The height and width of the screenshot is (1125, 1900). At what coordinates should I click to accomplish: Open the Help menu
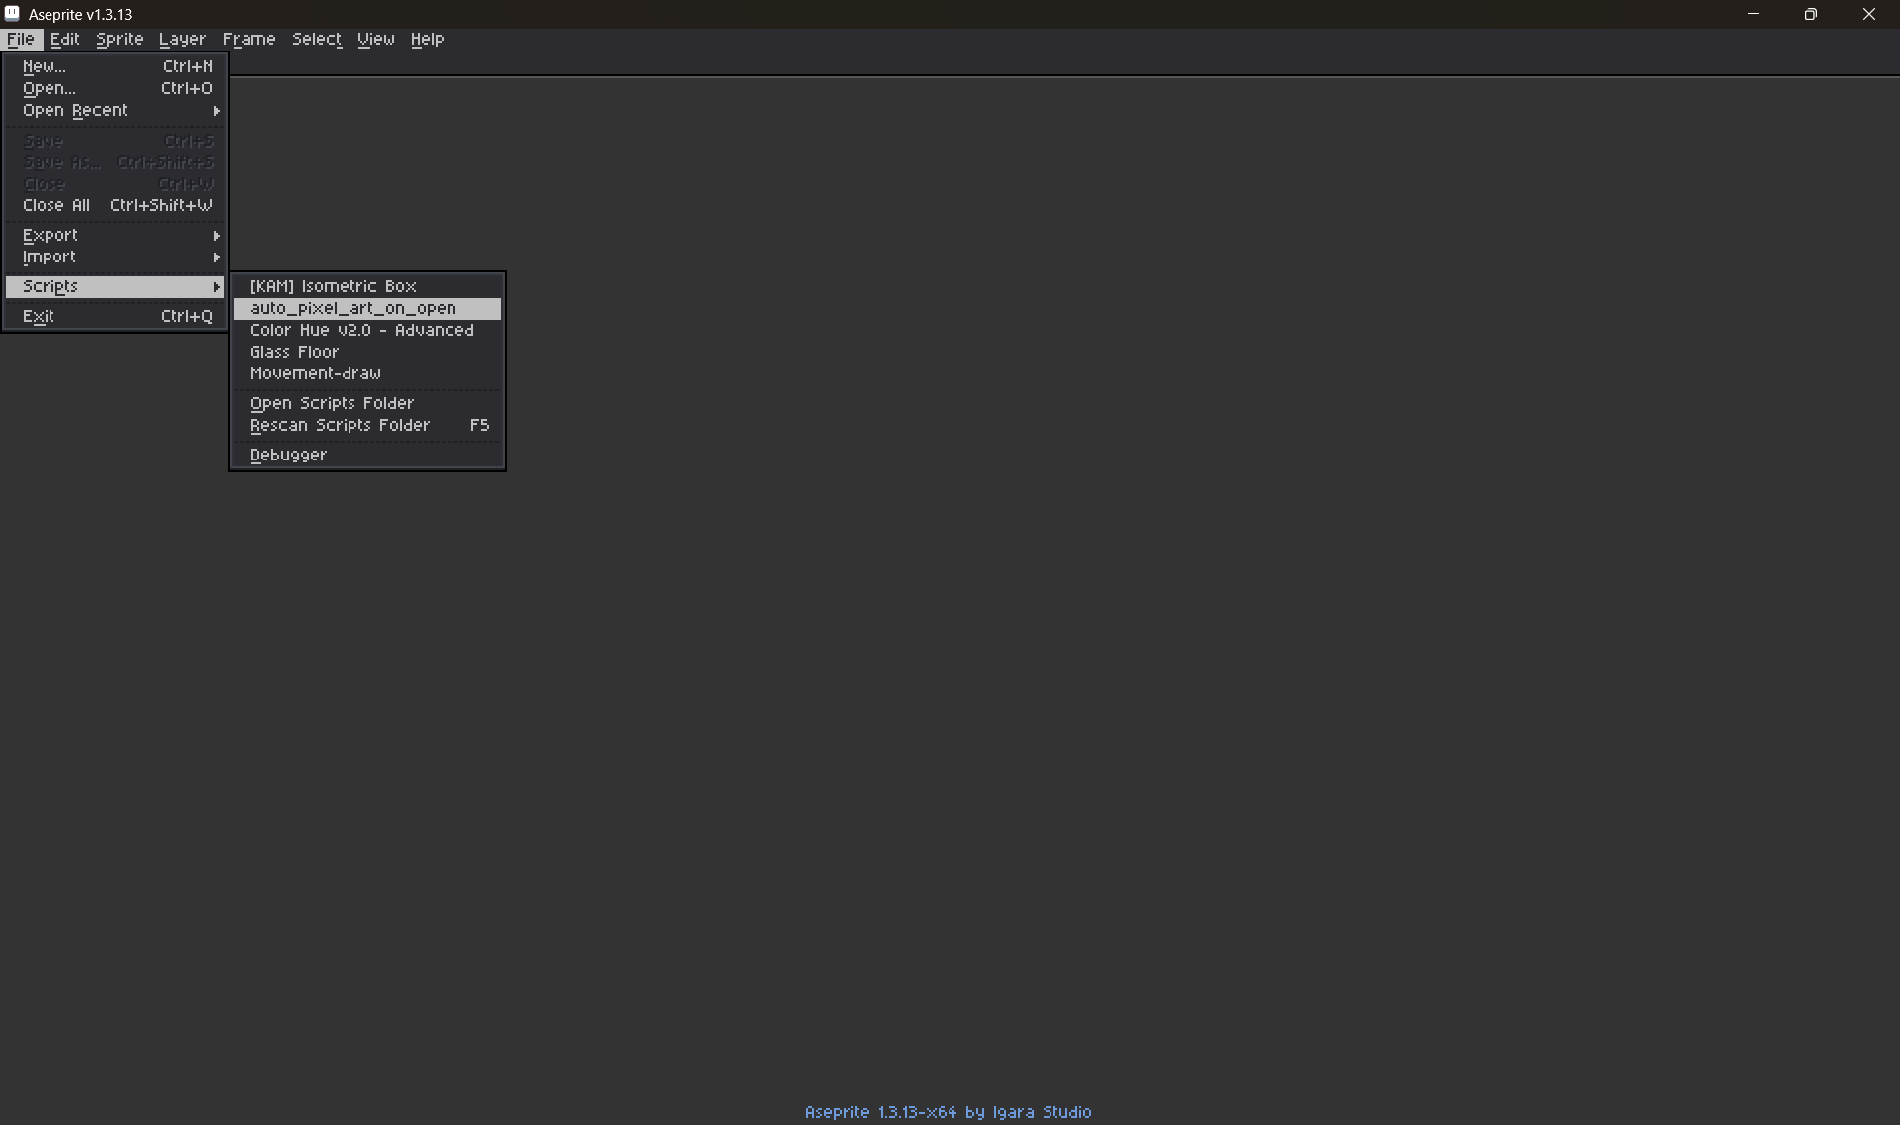427,40
